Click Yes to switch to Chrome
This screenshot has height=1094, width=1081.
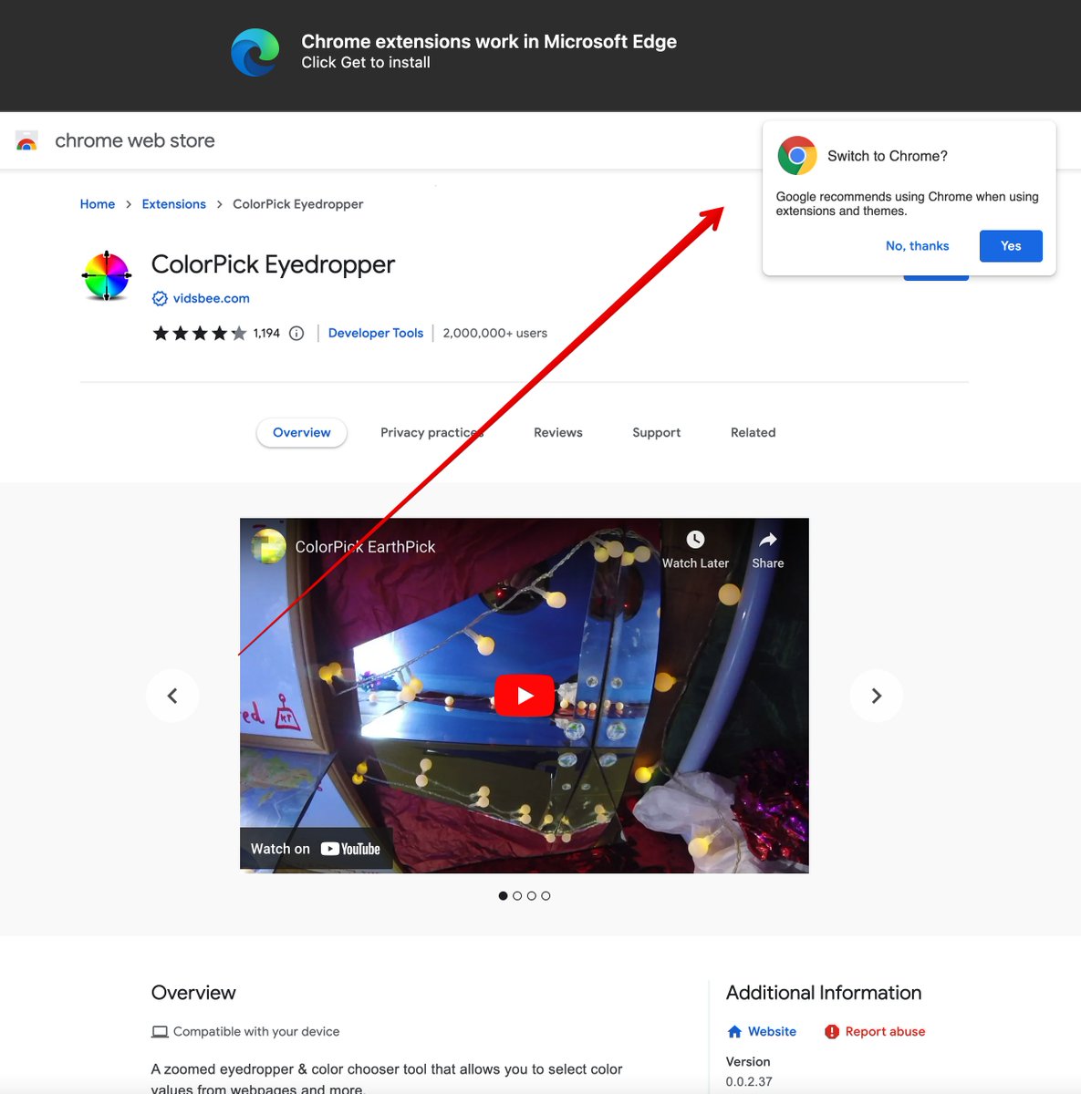tap(1011, 246)
